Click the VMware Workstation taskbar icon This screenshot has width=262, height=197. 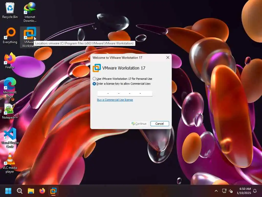(x=53, y=191)
